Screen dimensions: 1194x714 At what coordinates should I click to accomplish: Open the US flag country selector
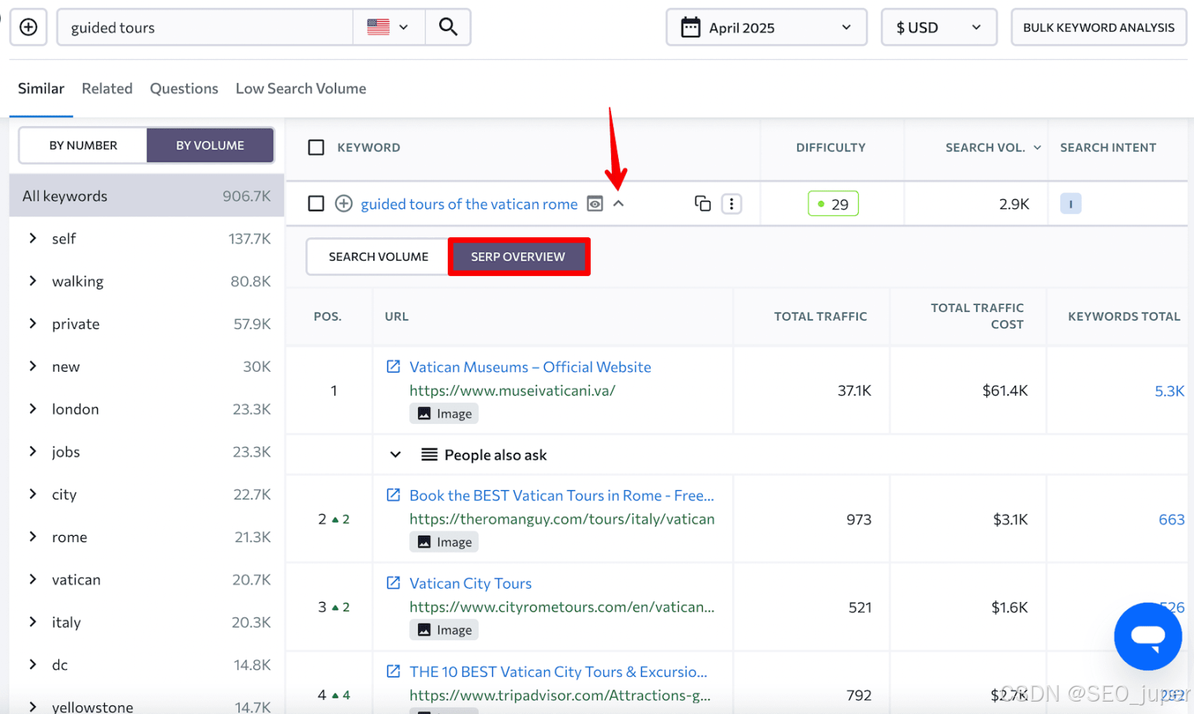(x=389, y=27)
